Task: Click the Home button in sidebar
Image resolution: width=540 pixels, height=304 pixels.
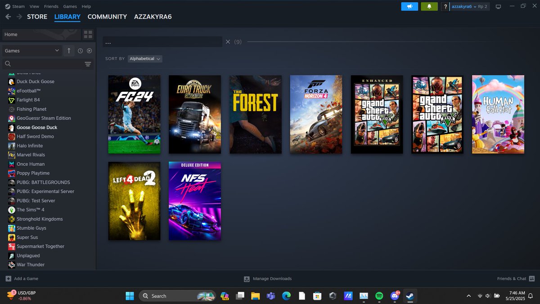Action: [x=41, y=34]
